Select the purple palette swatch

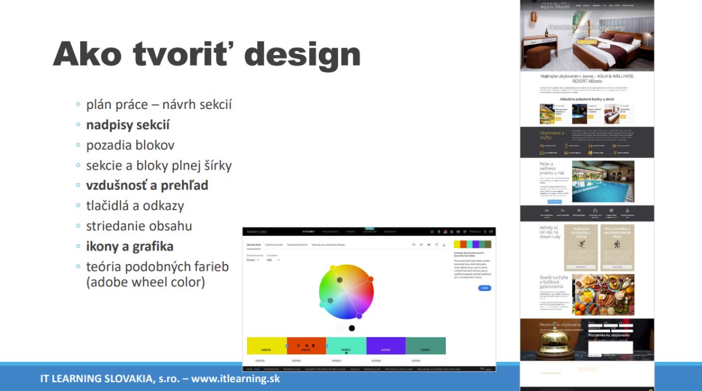(386, 345)
